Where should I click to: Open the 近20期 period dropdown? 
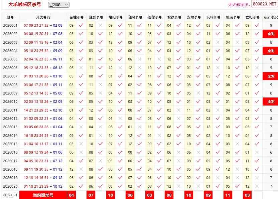coord(58,5)
